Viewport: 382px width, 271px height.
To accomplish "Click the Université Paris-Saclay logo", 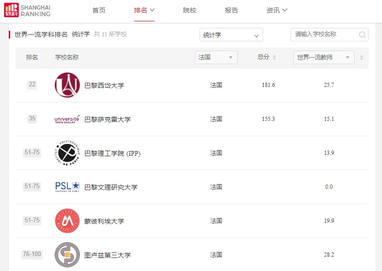I will [67, 119].
